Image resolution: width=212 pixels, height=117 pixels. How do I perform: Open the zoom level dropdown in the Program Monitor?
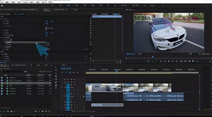[141, 54]
